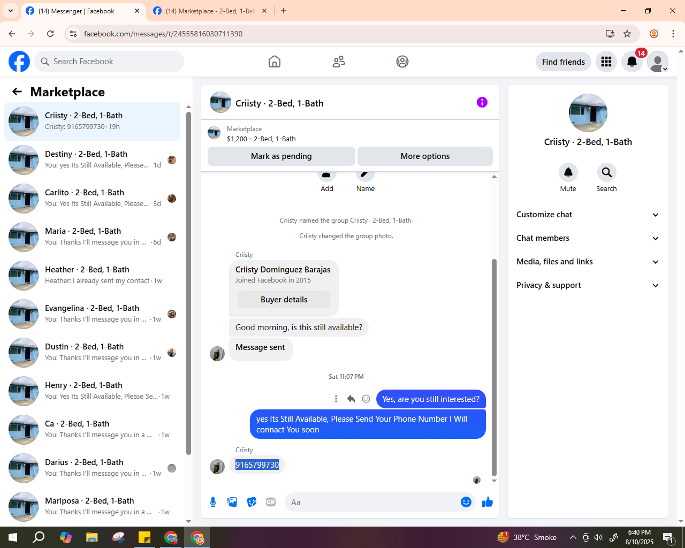Open the Facebook Home icon
685x548 pixels.
(x=275, y=62)
